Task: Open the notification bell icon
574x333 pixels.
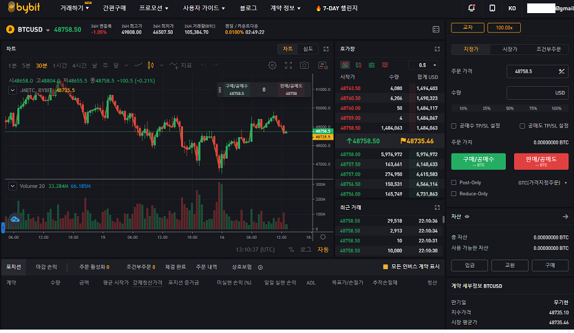Action: (x=471, y=8)
